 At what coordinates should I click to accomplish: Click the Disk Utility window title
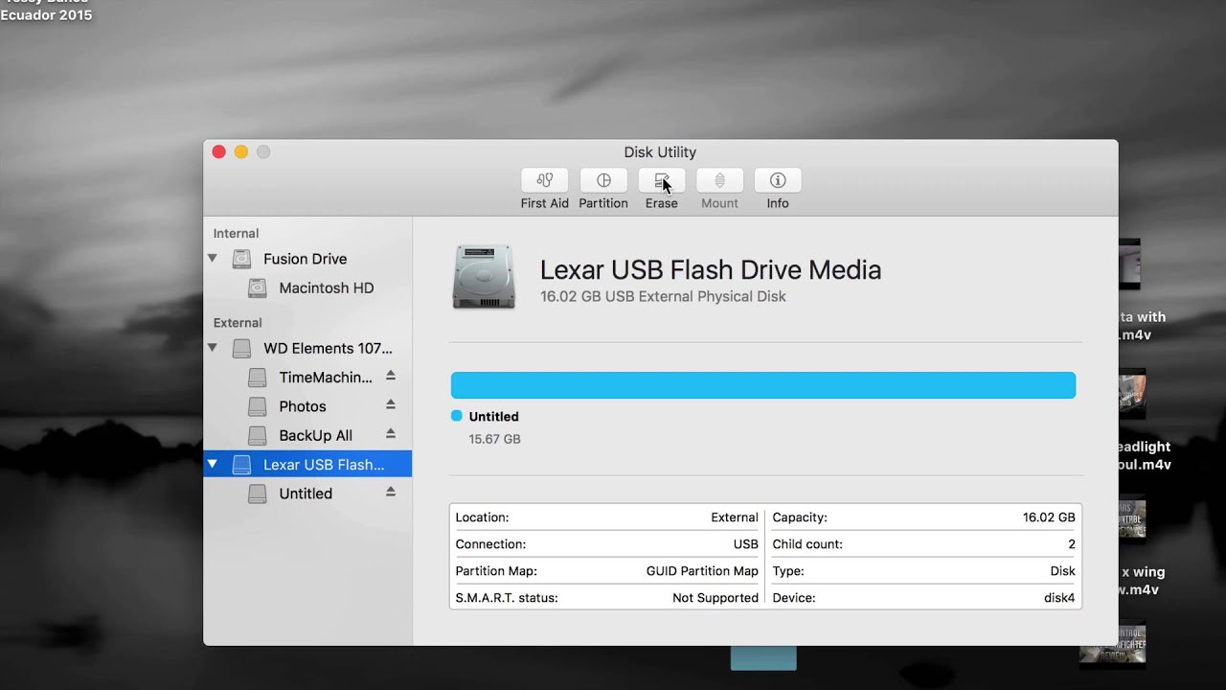pos(660,152)
